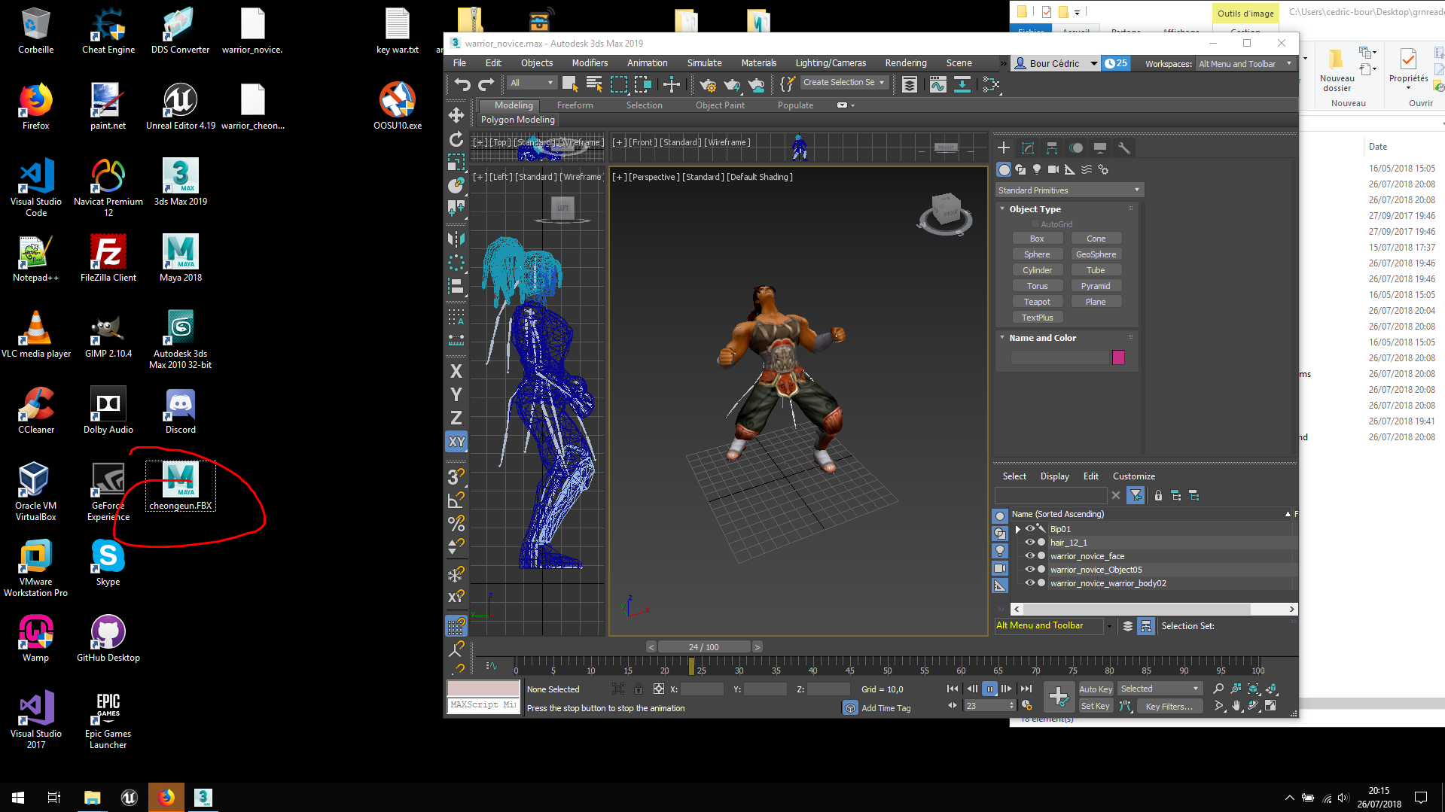Switch to the Object Paint ribbon tab
This screenshot has width=1445, height=812.
pyautogui.click(x=720, y=105)
